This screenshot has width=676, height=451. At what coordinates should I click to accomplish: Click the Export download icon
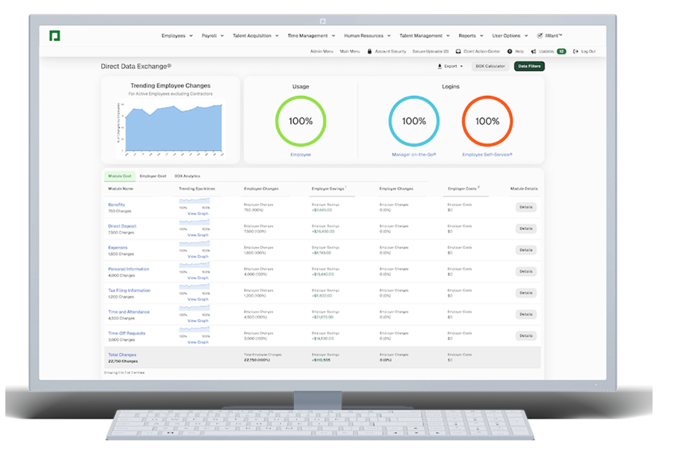pos(439,66)
